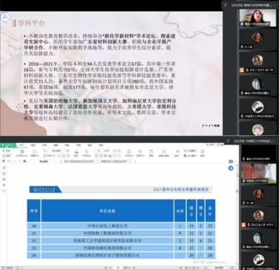The height and width of the screenshot is (270, 279).
Task: Click the cloud icon at slide's top-left corner
Action: click(5, 17)
